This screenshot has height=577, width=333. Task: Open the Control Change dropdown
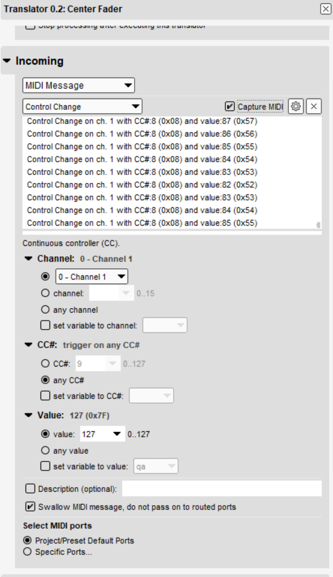(x=82, y=107)
